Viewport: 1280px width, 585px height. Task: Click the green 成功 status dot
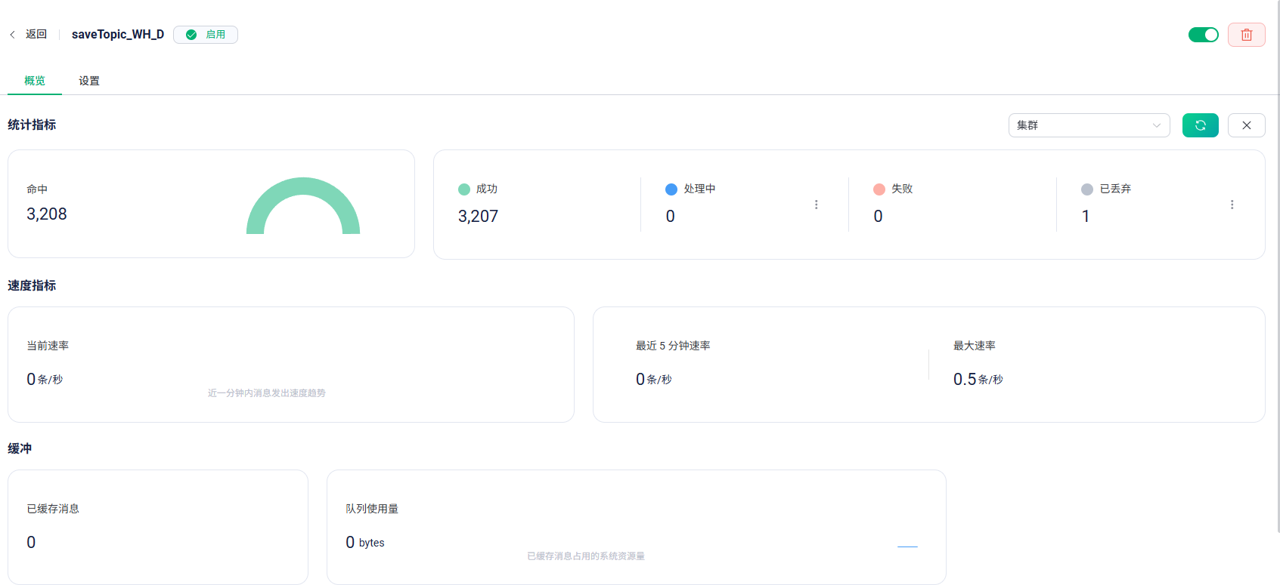(464, 189)
